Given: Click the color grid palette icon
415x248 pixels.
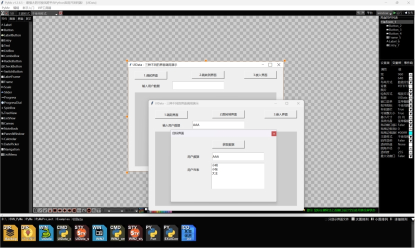Looking at the screenshot, I should point(141,210).
